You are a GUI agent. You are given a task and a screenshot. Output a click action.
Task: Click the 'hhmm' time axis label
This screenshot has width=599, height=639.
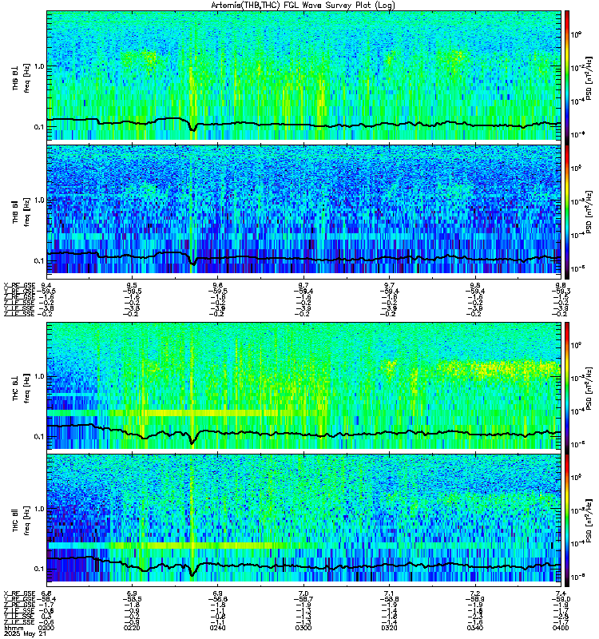click(12, 628)
